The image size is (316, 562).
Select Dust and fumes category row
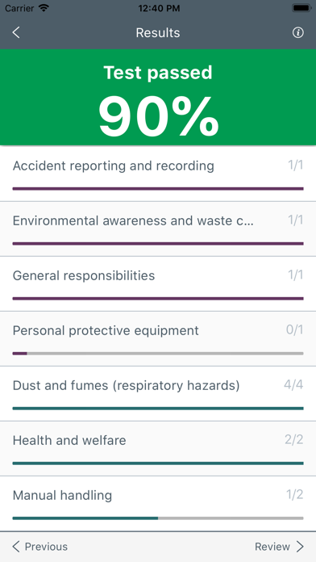click(158, 393)
